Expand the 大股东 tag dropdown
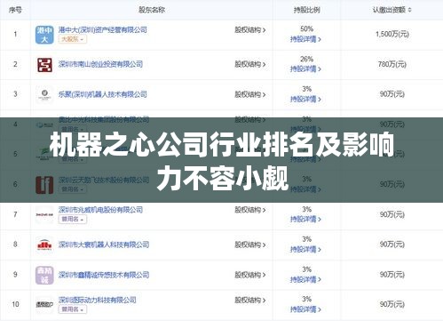The image size is (443, 321). pyautogui.click(x=73, y=39)
